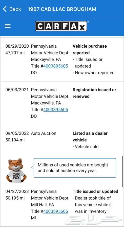Screen dimensions: 124x228
Task: Tap the 50,195 mi odometer reading
Action: coord(15,198)
